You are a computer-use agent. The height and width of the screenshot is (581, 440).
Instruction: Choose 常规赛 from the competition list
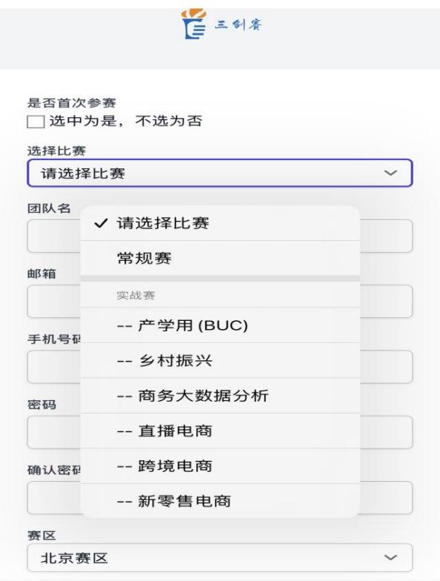(220, 258)
